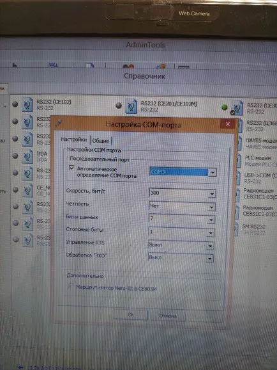Viewport: 277px width, 370px height.
Task: Click the two-users toolbar icon in AdminTools
Action: (x=128, y=67)
